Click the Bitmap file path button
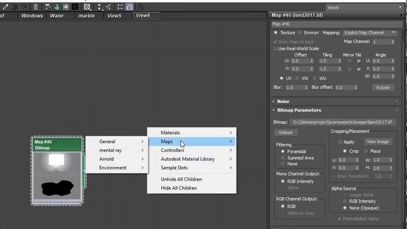407x229 pixels. coord(343,122)
